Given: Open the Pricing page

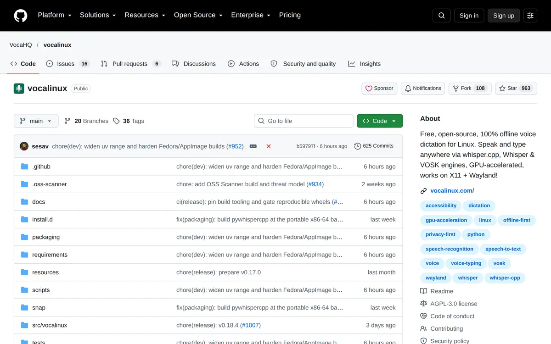Looking at the screenshot, I should (x=290, y=15).
